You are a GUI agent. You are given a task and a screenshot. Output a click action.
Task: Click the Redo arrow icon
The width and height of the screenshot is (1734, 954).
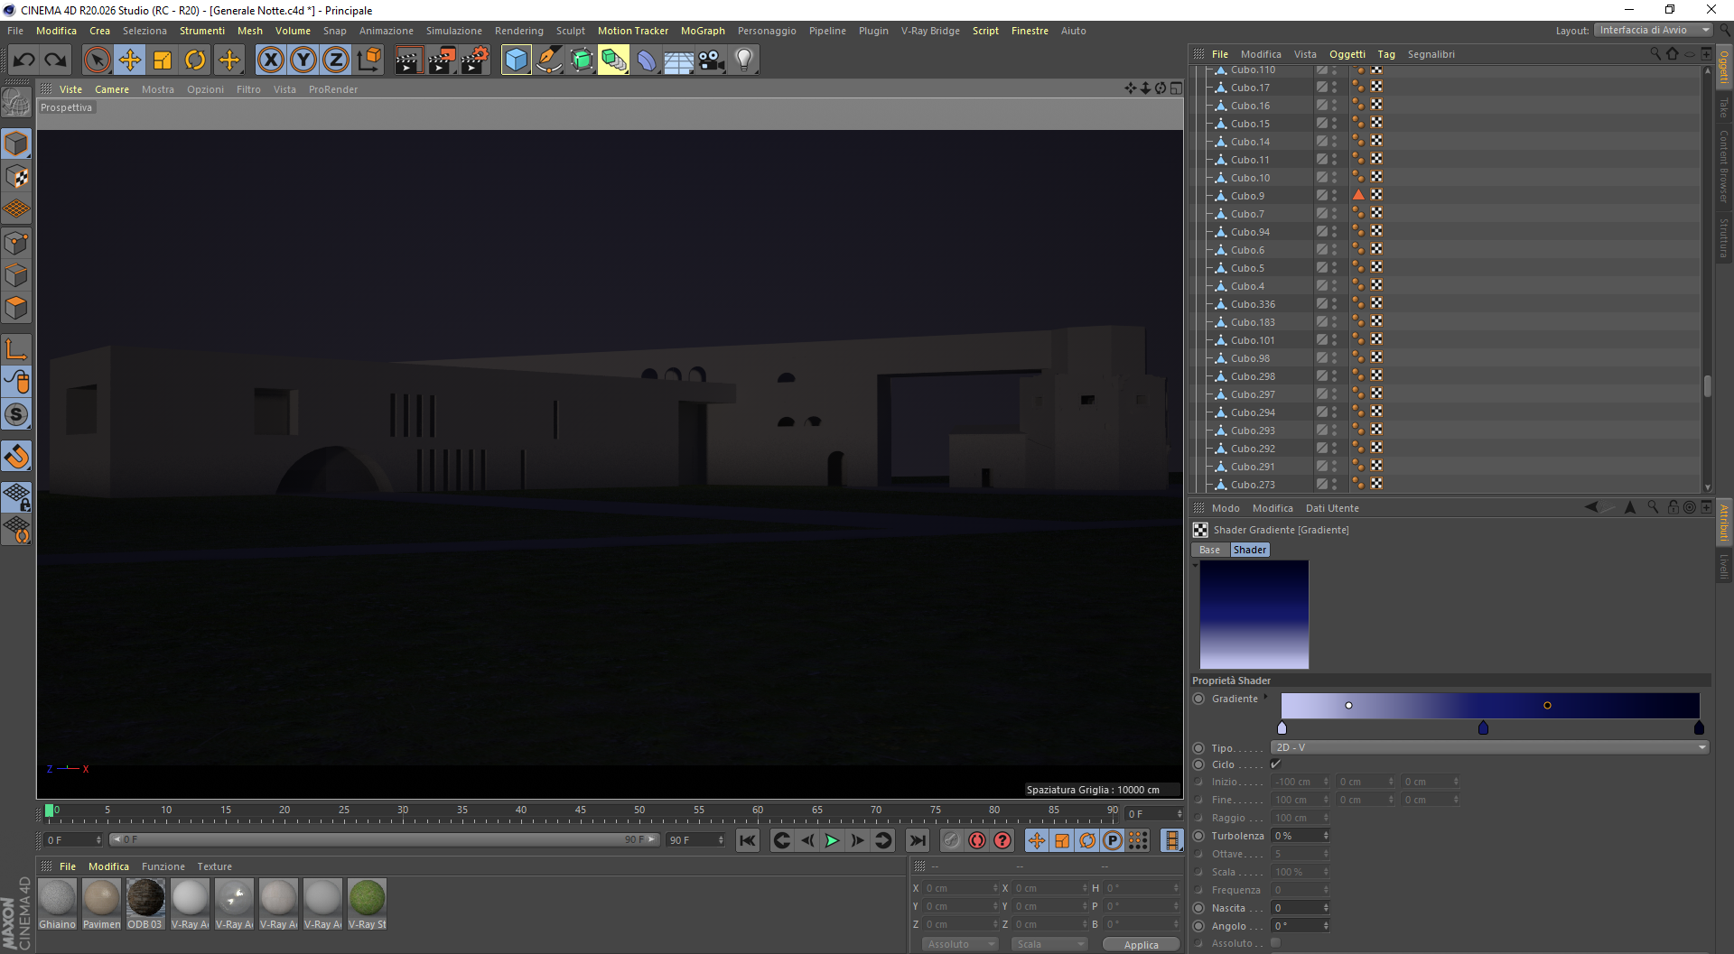coord(56,60)
